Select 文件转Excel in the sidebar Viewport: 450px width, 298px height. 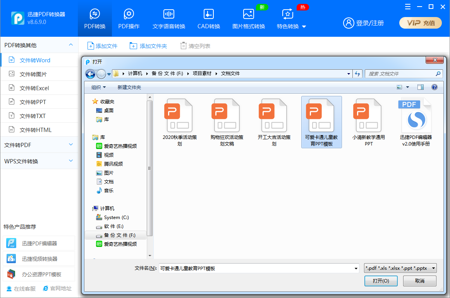pos(40,88)
